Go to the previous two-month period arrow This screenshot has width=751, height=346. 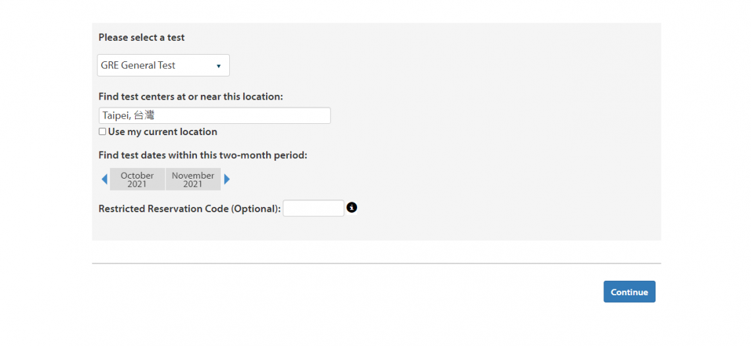point(104,179)
